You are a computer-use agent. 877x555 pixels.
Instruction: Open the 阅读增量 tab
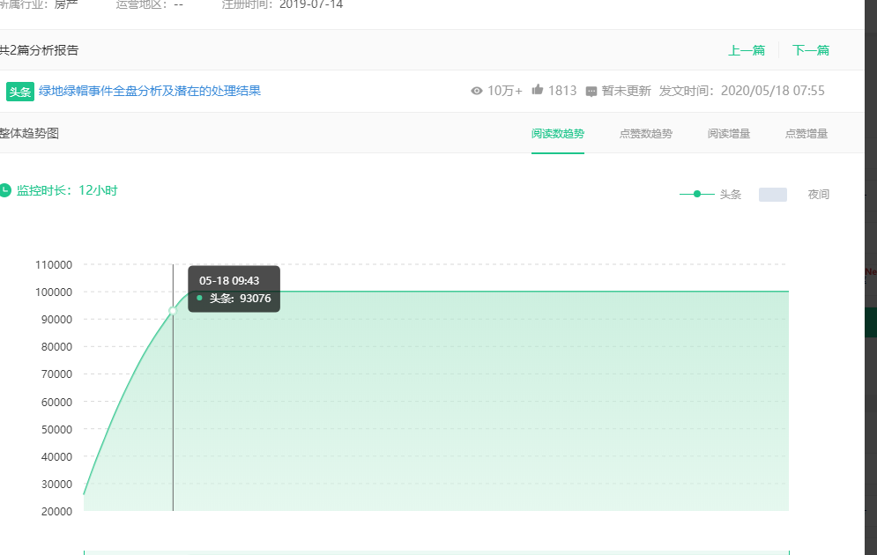tap(728, 134)
